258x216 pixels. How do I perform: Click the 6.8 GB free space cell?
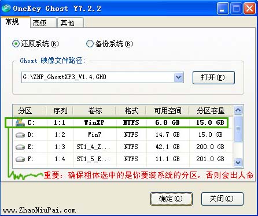coord(167,122)
